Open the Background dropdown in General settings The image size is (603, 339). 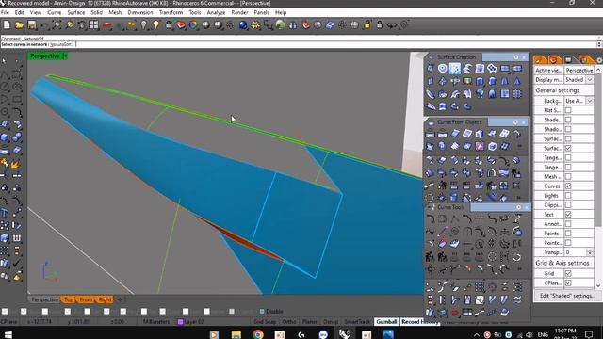[x=590, y=101]
